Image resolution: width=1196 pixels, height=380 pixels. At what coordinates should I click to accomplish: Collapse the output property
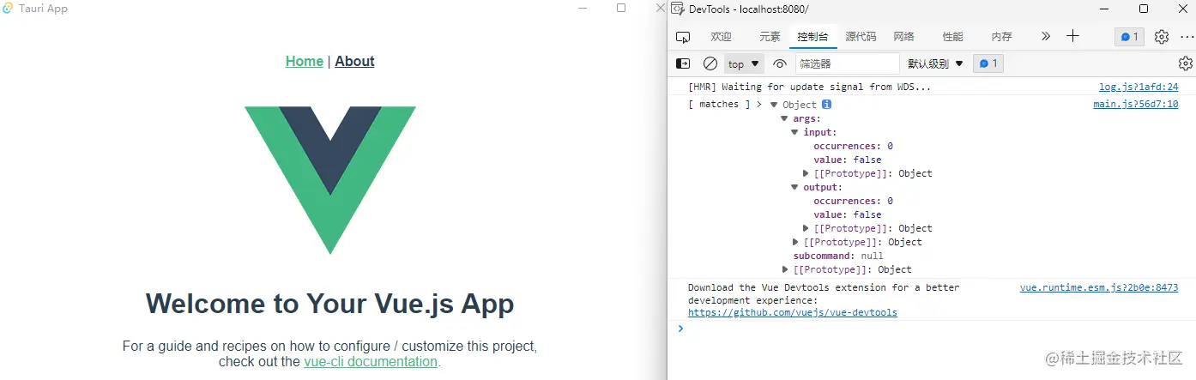click(794, 187)
